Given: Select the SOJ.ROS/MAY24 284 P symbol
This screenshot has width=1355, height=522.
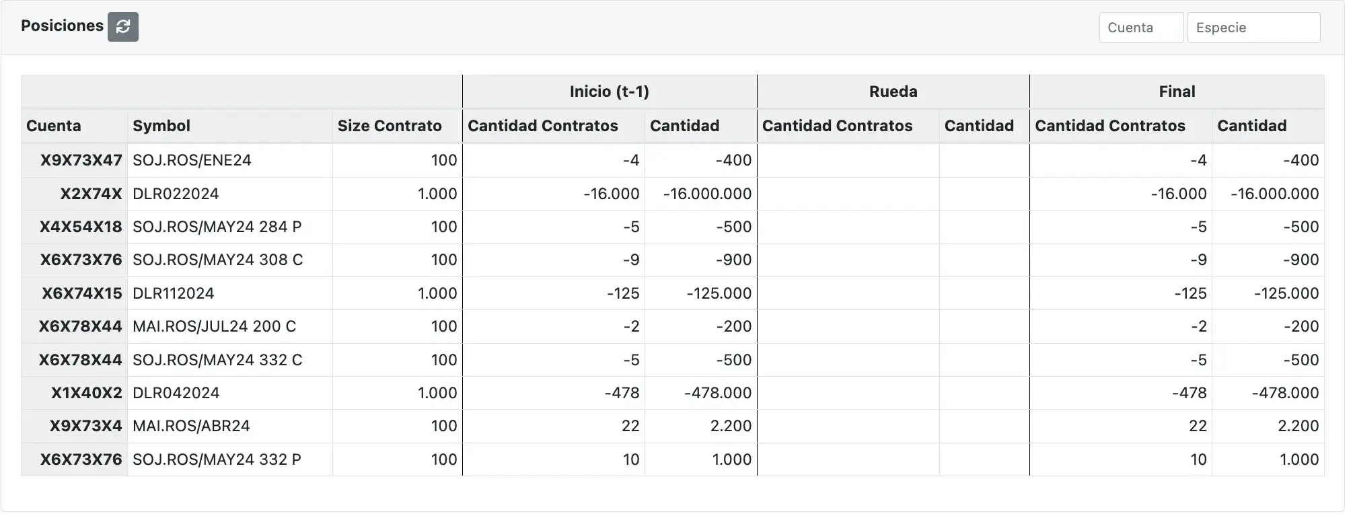Looking at the screenshot, I should click(x=217, y=227).
